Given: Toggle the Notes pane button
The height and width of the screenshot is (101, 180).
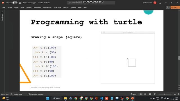Looking at the screenshot, I should click(x=133, y=94).
